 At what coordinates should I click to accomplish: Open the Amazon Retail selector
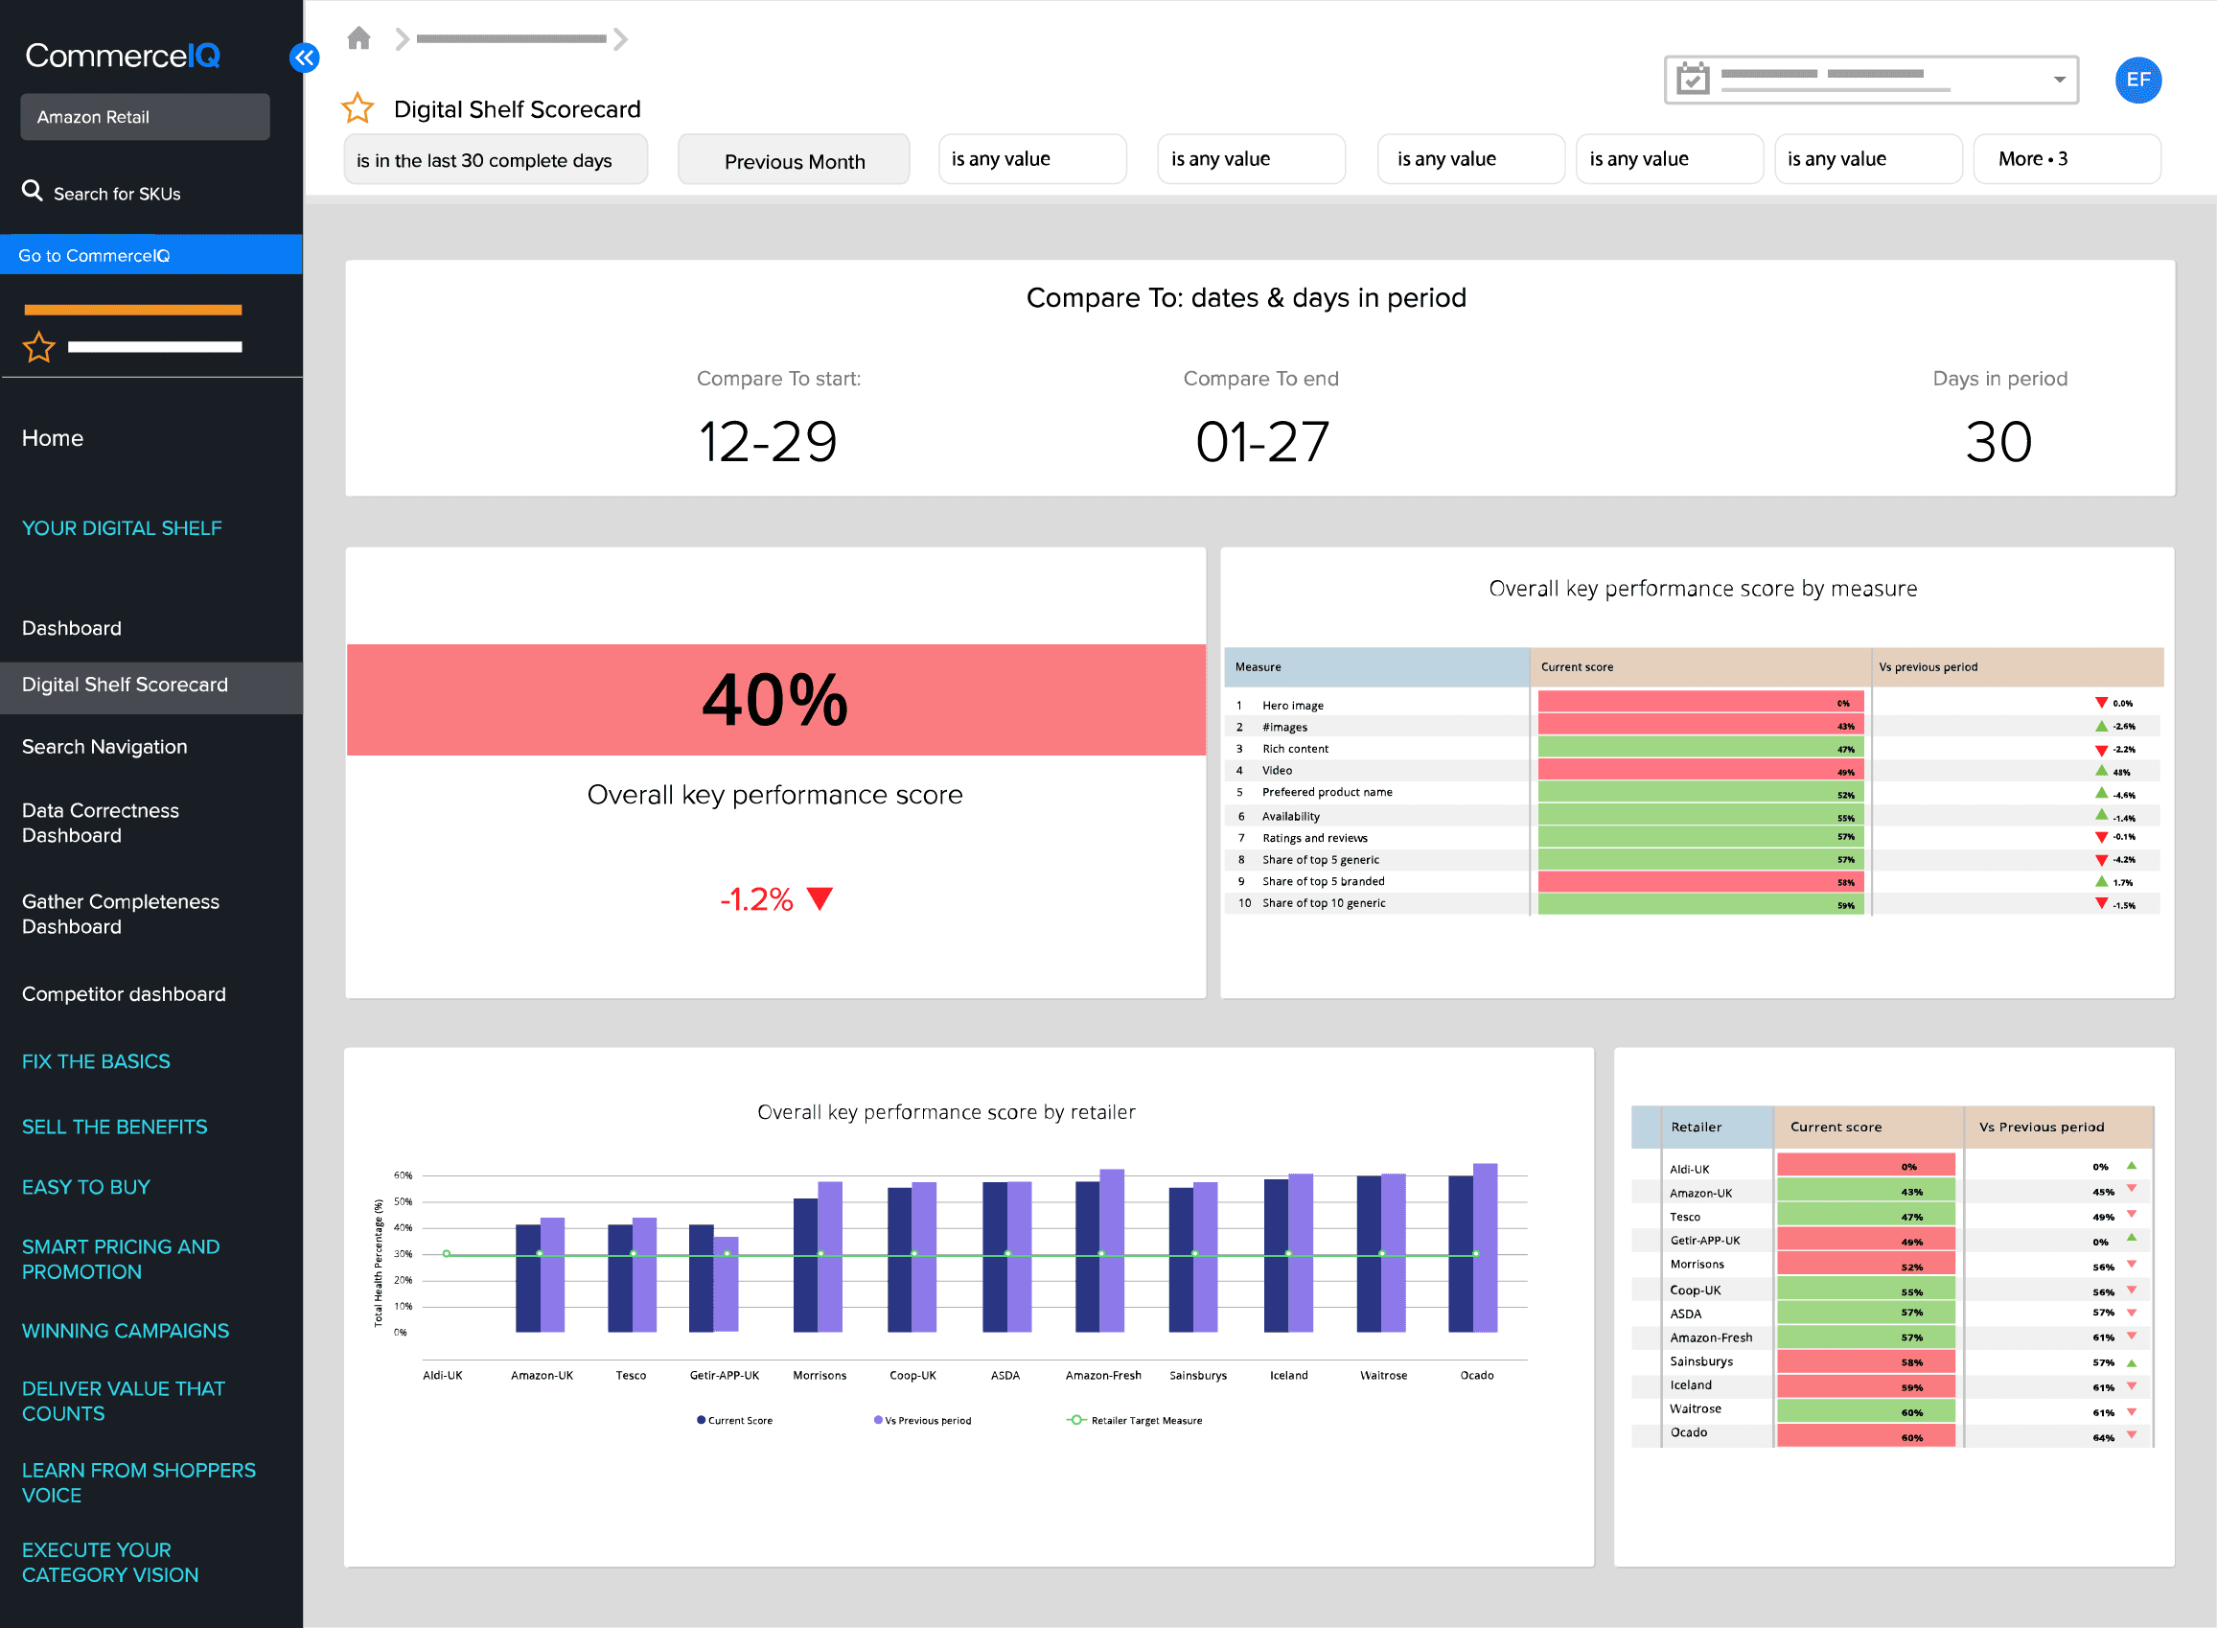145,116
